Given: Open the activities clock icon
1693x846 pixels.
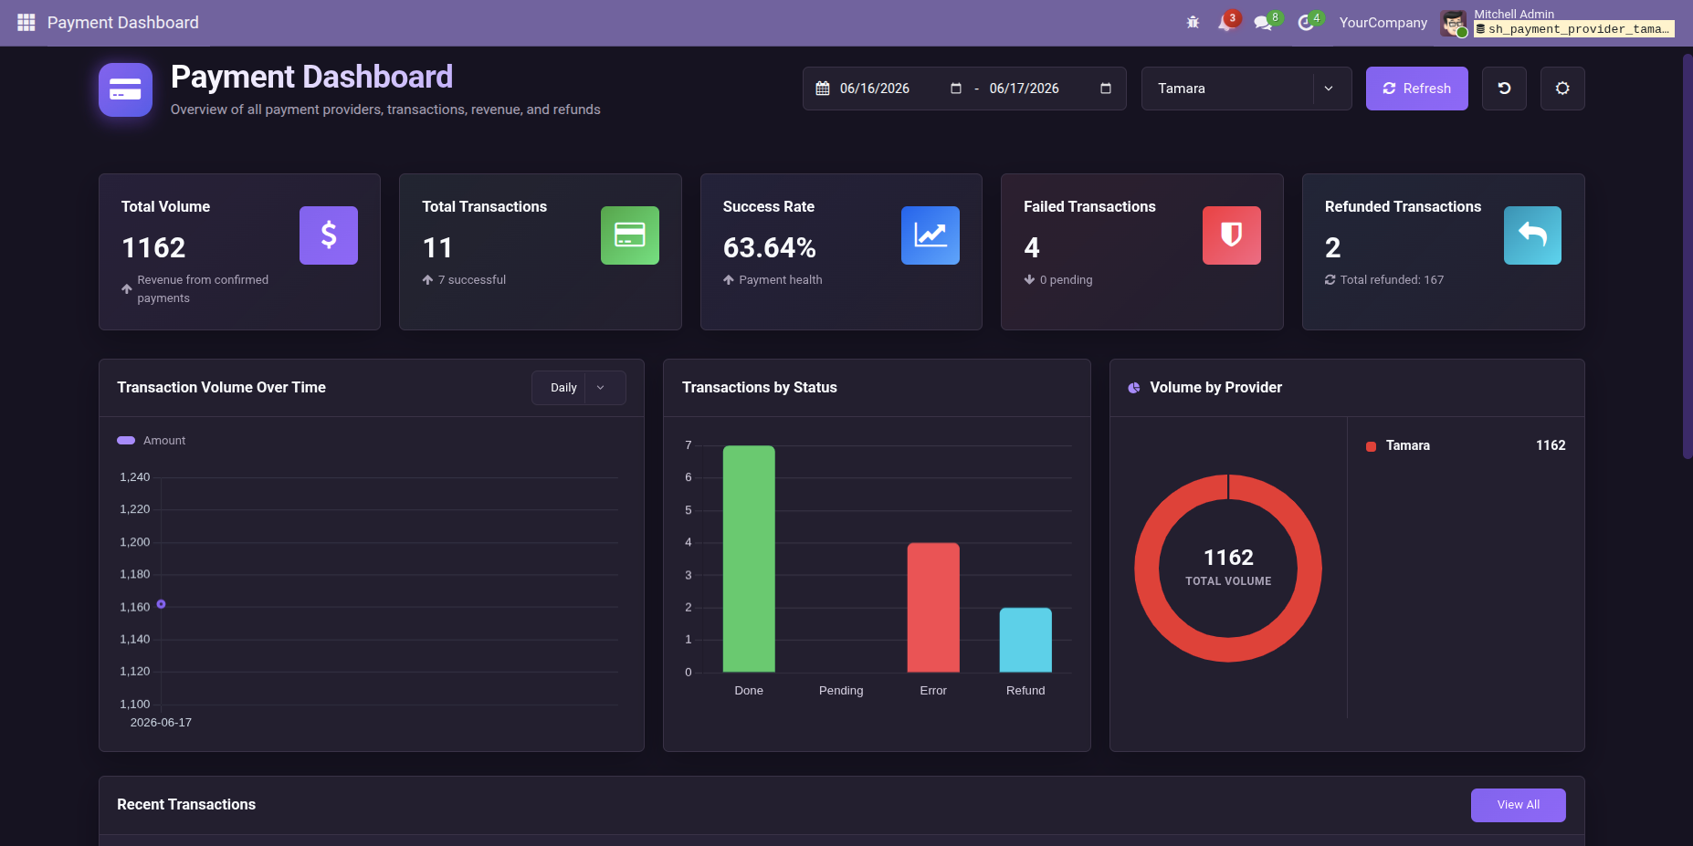Looking at the screenshot, I should (1306, 23).
